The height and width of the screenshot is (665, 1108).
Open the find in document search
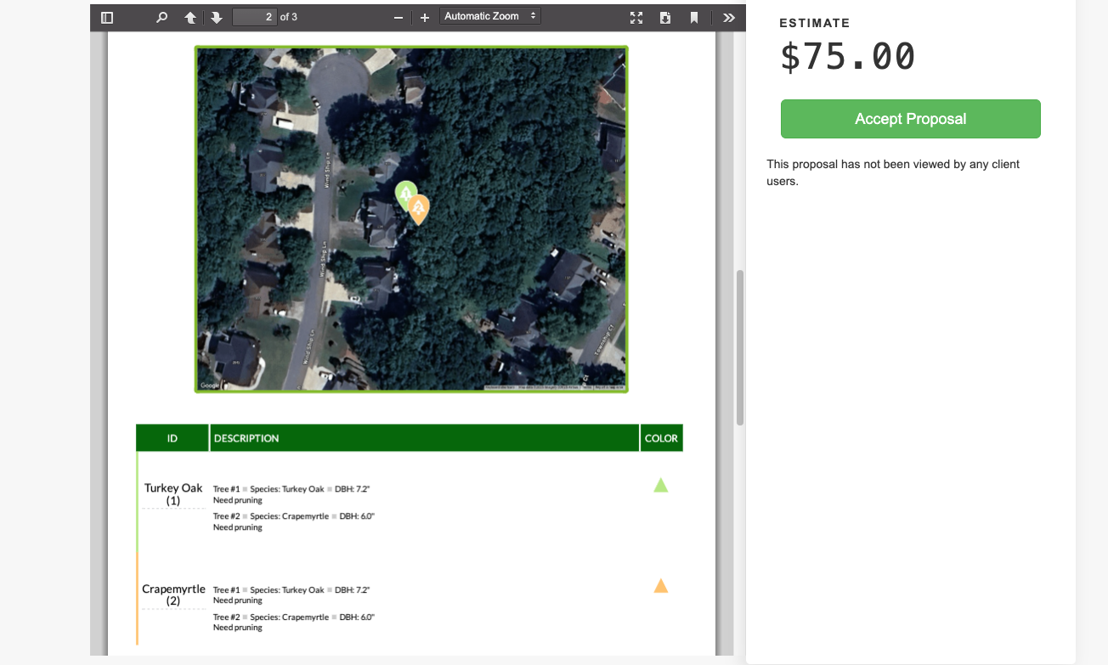tap(162, 17)
